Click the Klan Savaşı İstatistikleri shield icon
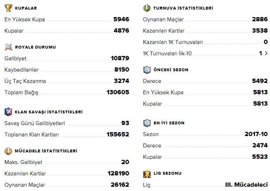Image resolution: width=270 pixels, height=191 pixels. pyautogui.click(x=9, y=112)
